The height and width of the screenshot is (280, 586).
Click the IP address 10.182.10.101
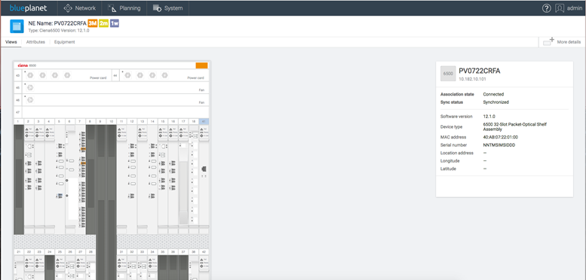point(472,80)
